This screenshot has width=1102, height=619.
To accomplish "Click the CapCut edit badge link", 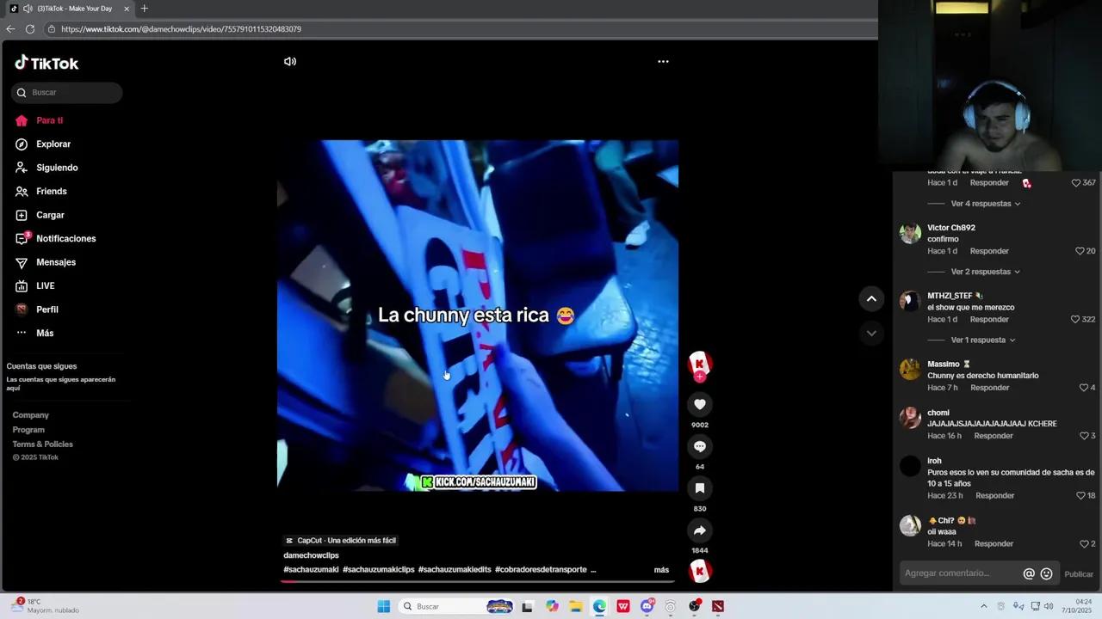I will click(x=341, y=541).
